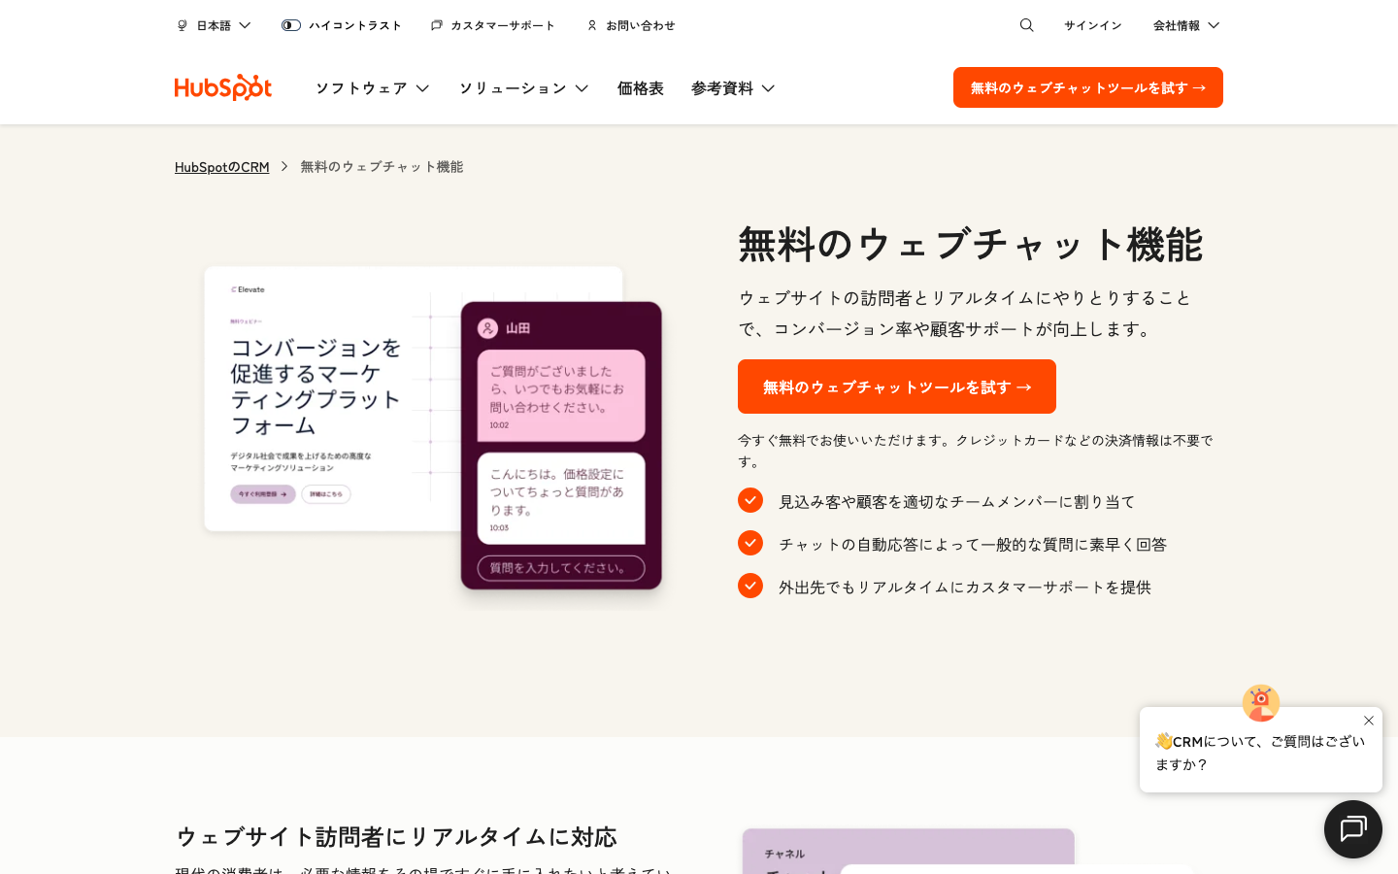Image resolution: width=1398 pixels, height=874 pixels.
Task: Click the サインイン link
Action: coord(1092,25)
